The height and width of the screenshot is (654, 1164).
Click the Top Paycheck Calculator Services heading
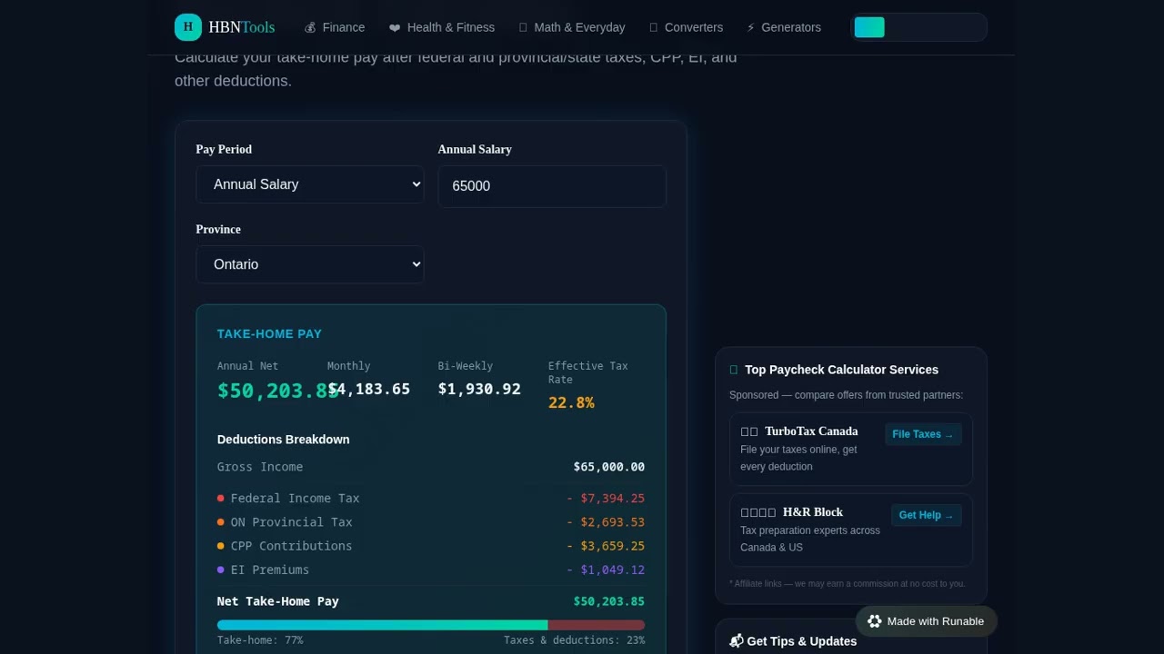[841, 370]
